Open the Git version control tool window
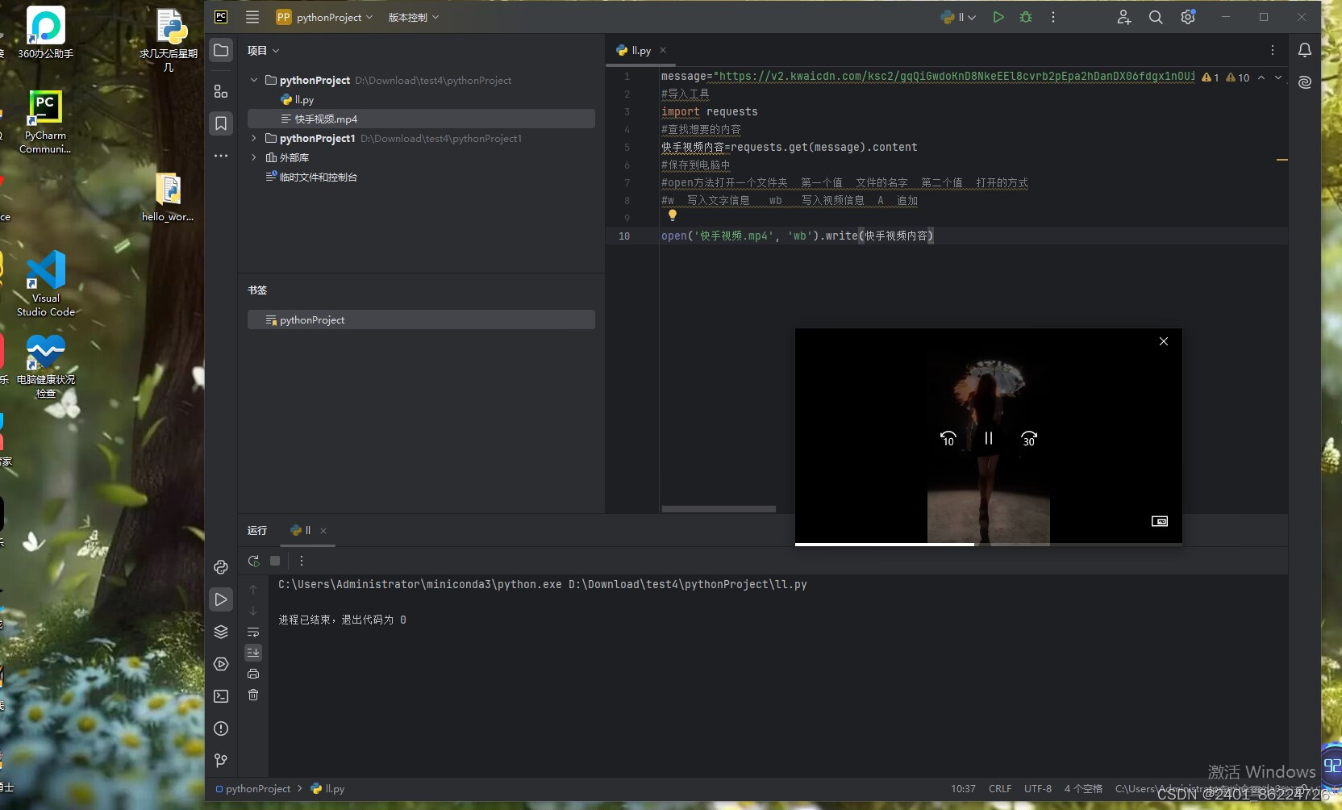Image resolution: width=1342 pixels, height=810 pixels. pyautogui.click(x=221, y=761)
